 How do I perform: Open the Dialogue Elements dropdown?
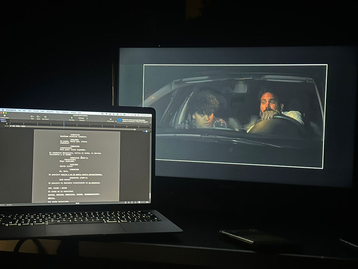tap(82, 119)
